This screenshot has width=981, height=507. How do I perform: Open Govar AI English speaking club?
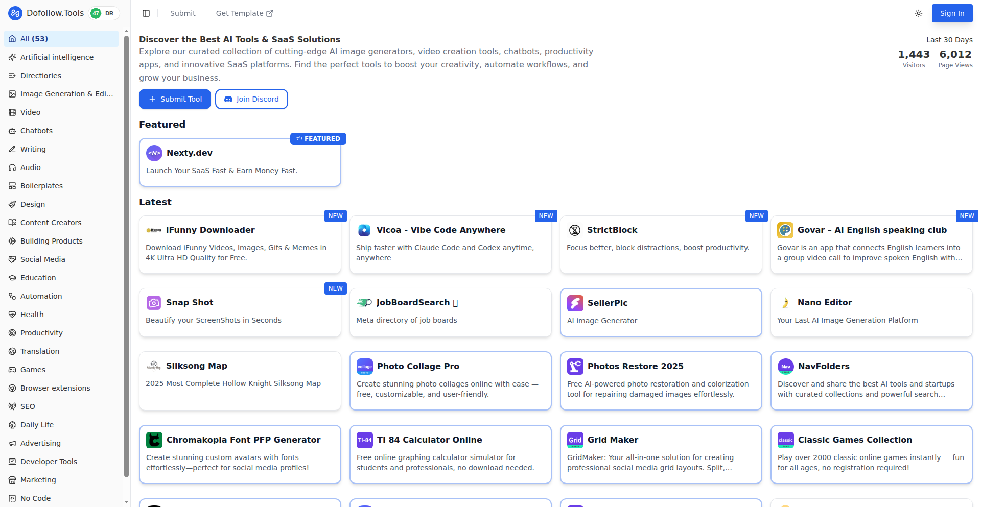click(872, 245)
